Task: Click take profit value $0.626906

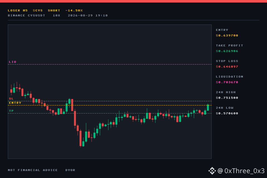Action: (227, 51)
